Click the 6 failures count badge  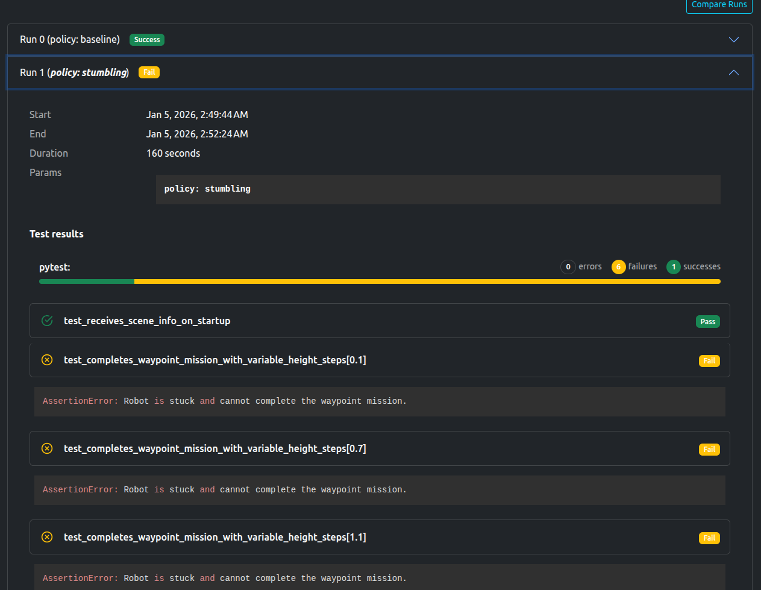click(x=618, y=267)
